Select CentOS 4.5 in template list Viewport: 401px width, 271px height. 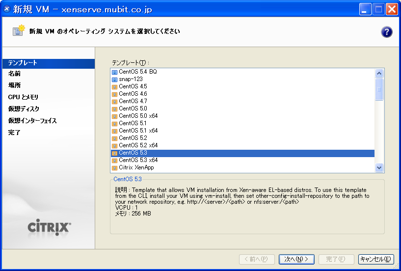point(133,86)
